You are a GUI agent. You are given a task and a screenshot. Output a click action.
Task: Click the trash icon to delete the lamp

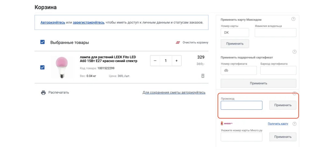[x=203, y=76]
